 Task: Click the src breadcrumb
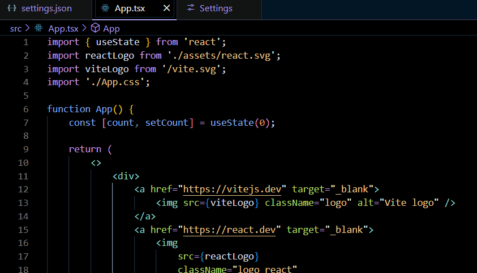[x=16, y=29]
